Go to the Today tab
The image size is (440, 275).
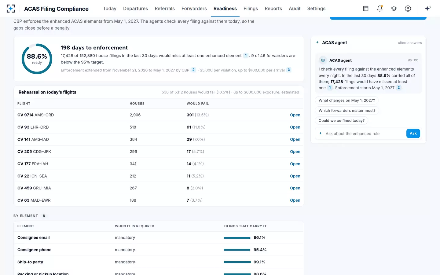110,9
